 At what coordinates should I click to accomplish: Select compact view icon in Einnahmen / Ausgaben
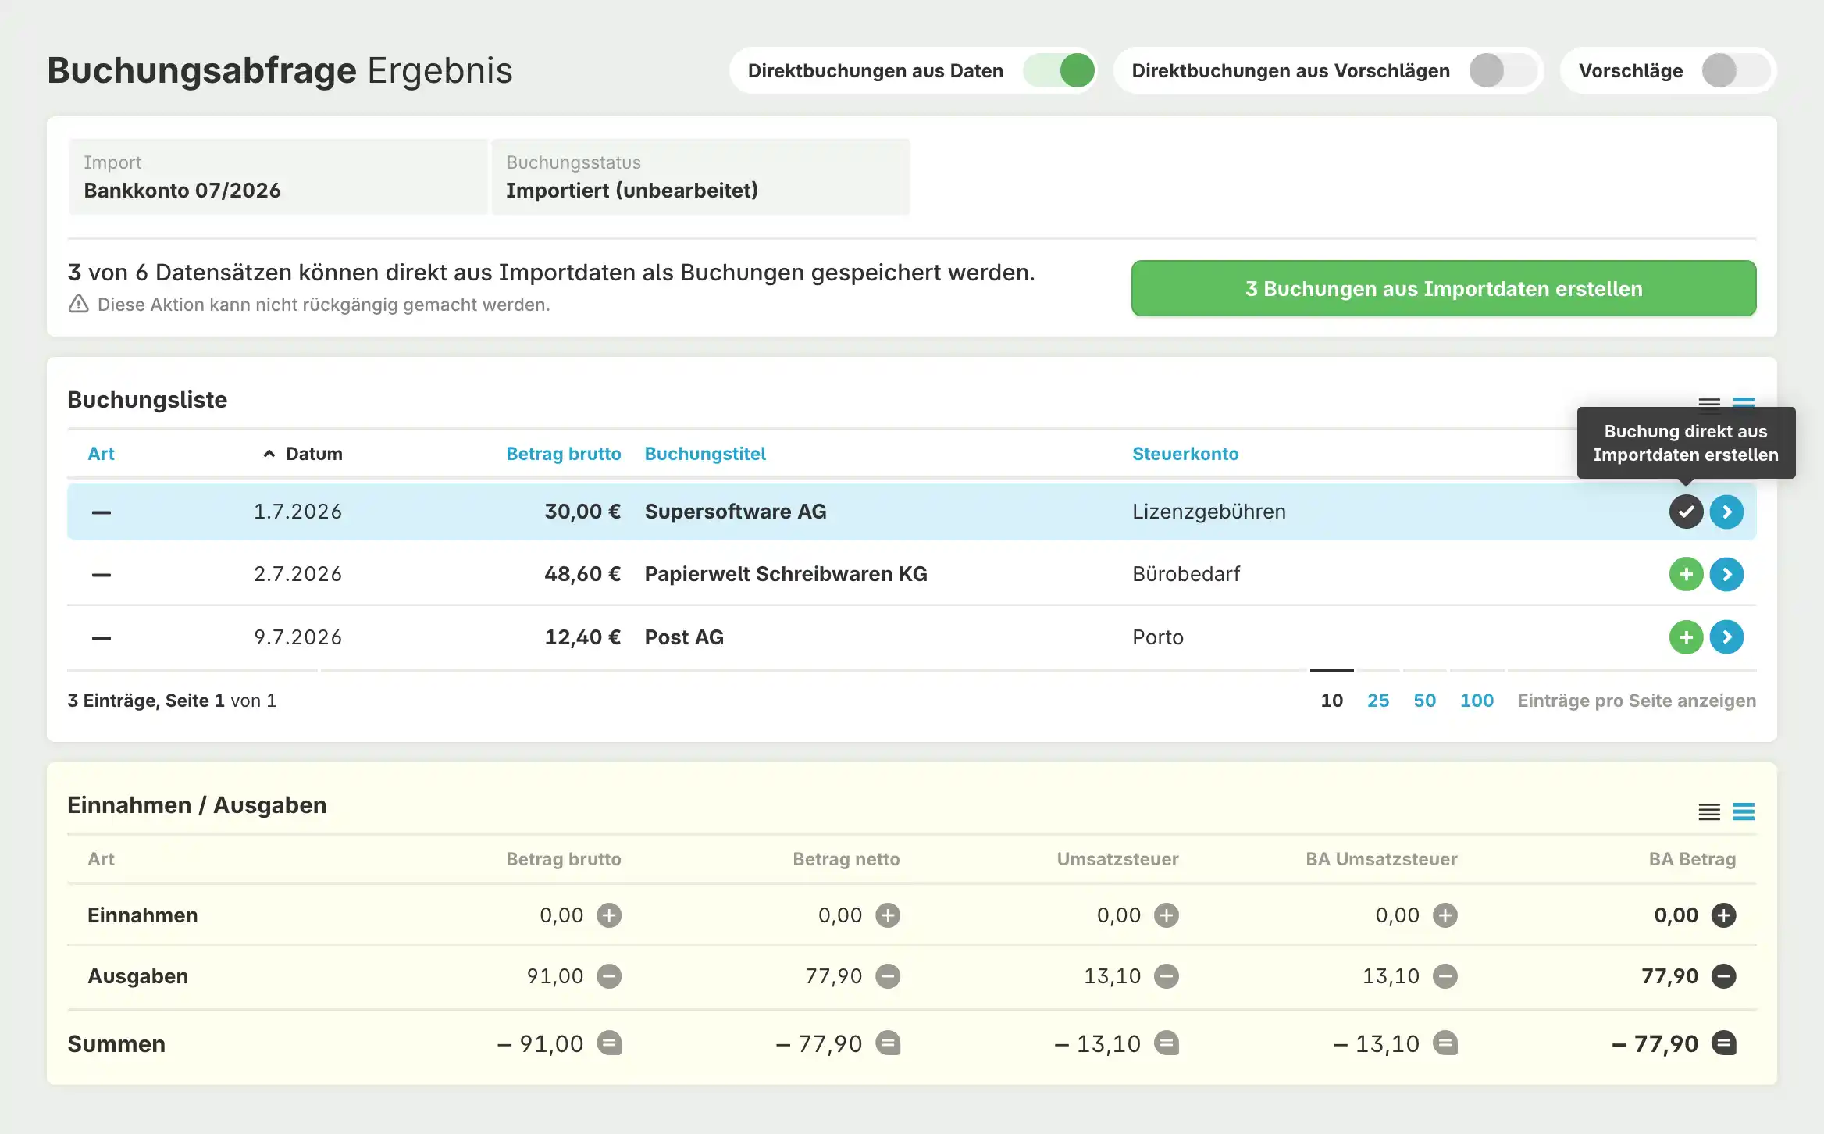[1709, 812]
